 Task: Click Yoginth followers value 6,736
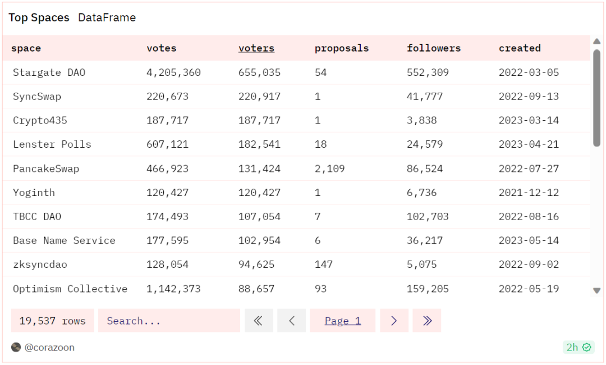pyautogui.click(x=421, y=193)
